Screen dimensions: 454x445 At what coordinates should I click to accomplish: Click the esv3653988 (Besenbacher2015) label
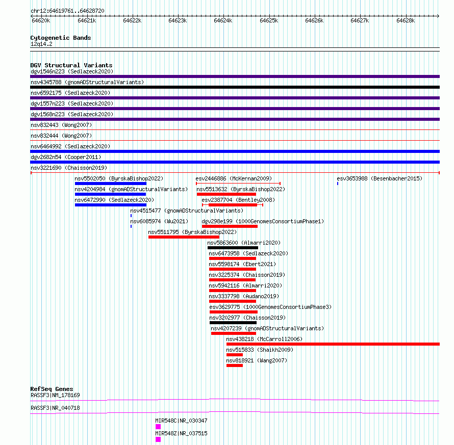(x=380, y=178)
